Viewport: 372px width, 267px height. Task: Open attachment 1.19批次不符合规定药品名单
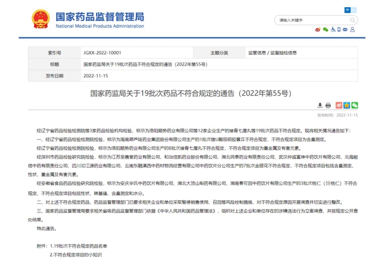tap(79, 246)
